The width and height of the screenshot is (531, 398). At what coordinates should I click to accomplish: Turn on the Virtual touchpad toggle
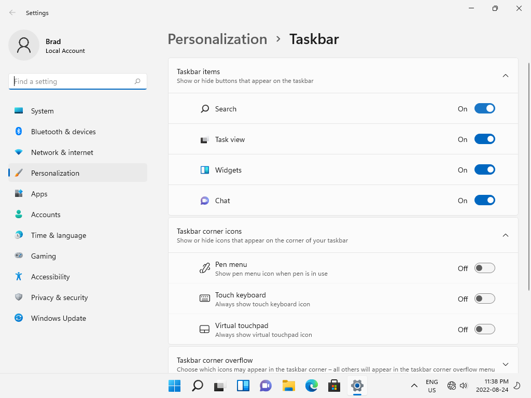coord(484,329)
